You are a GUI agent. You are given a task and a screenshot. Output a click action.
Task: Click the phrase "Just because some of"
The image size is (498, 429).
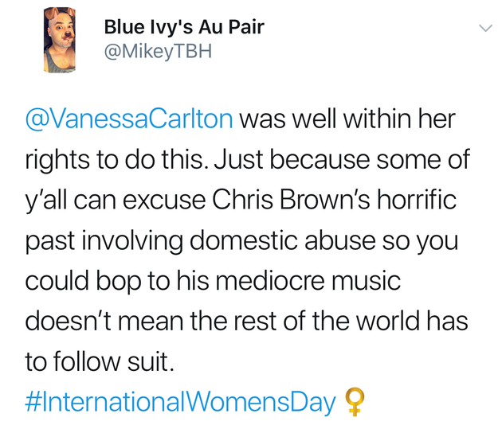point(342,159)
